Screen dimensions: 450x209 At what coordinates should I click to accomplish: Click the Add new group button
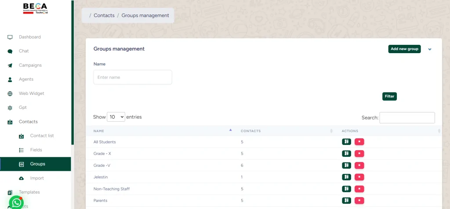404,49
